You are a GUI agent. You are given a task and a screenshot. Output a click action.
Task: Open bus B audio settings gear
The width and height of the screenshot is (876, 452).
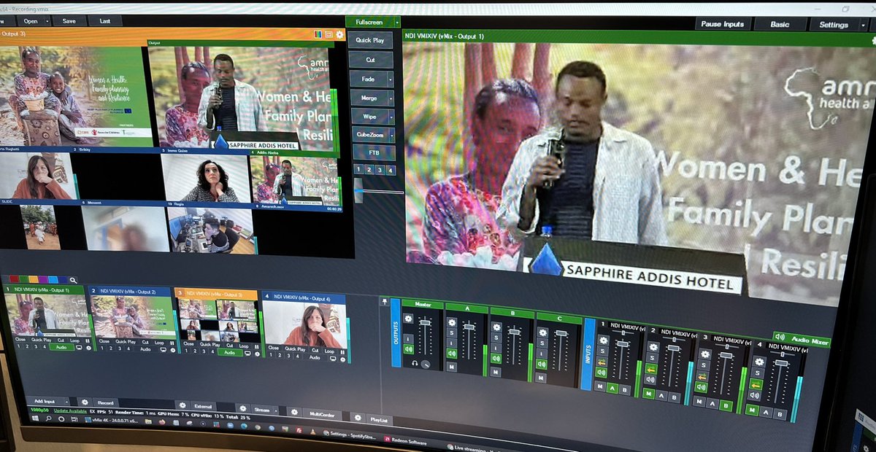click(x=496, y=327)
